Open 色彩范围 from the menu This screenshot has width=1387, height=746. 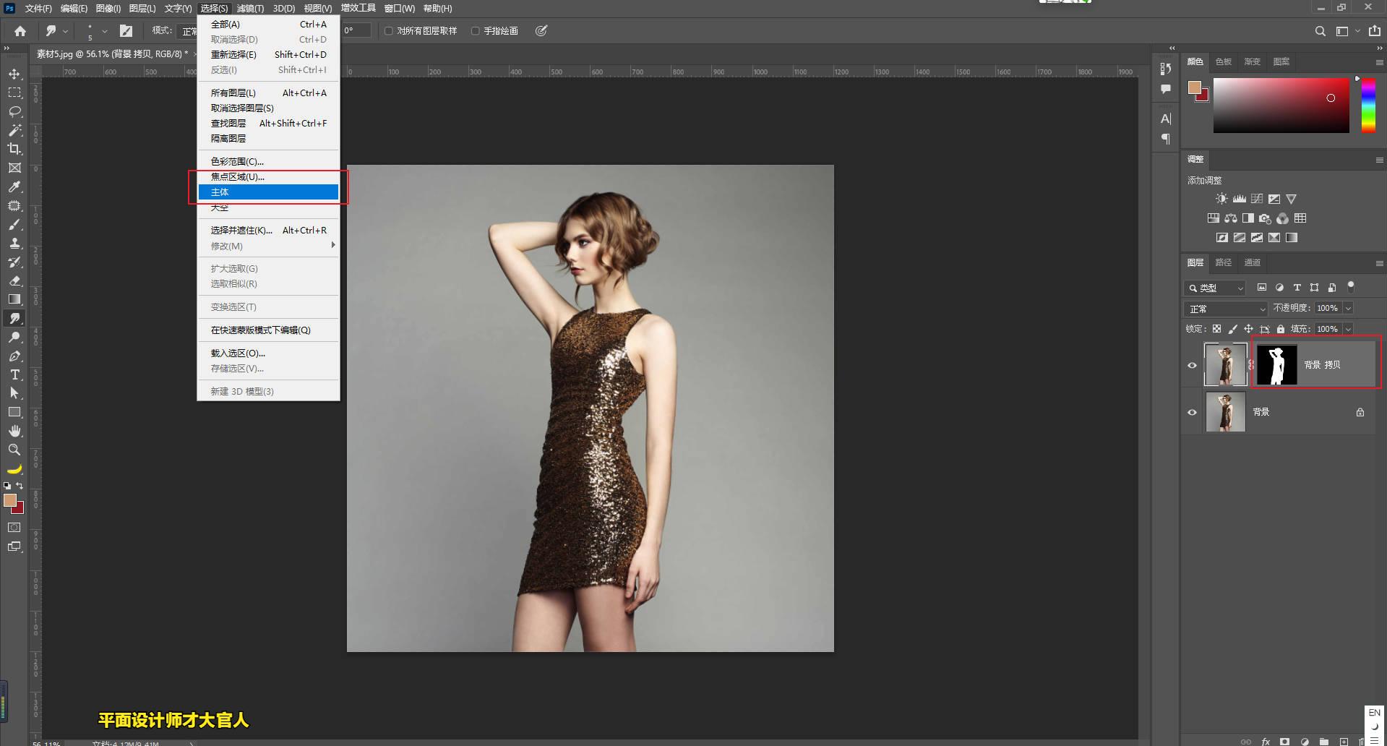pos(237,162)
